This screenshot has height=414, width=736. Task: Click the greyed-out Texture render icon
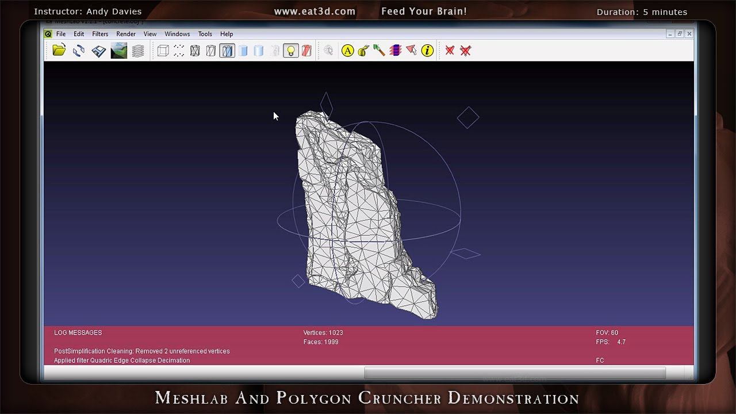(x=275, y=51)
